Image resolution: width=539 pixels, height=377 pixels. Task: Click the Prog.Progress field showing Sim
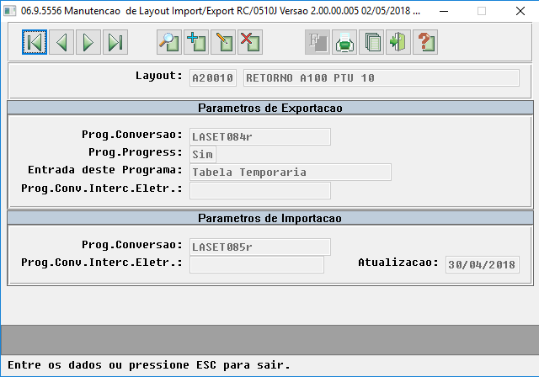pyautogui.click(x=202, y=155)
